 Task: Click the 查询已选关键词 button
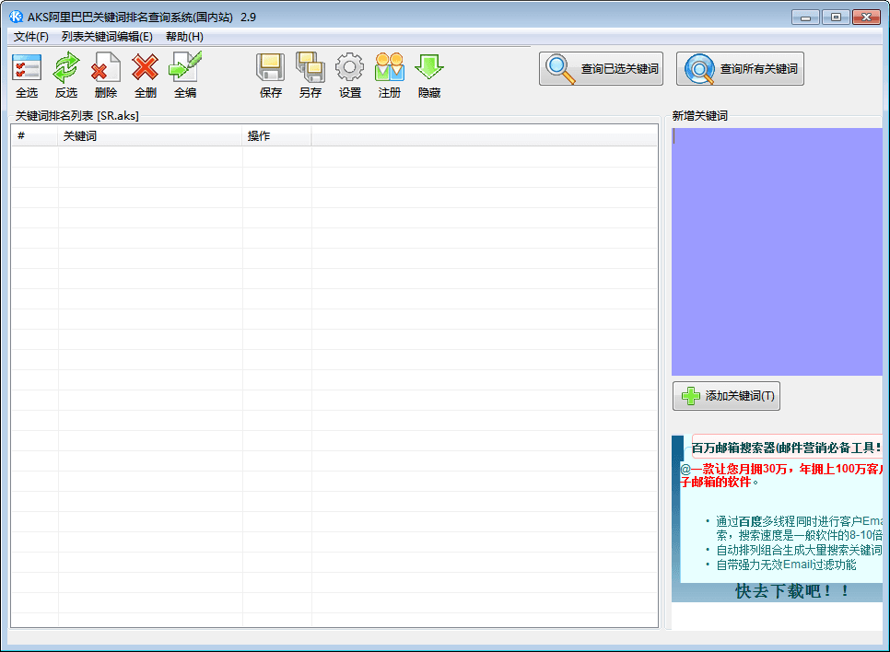pyautogui.click(x=602, y=69)
